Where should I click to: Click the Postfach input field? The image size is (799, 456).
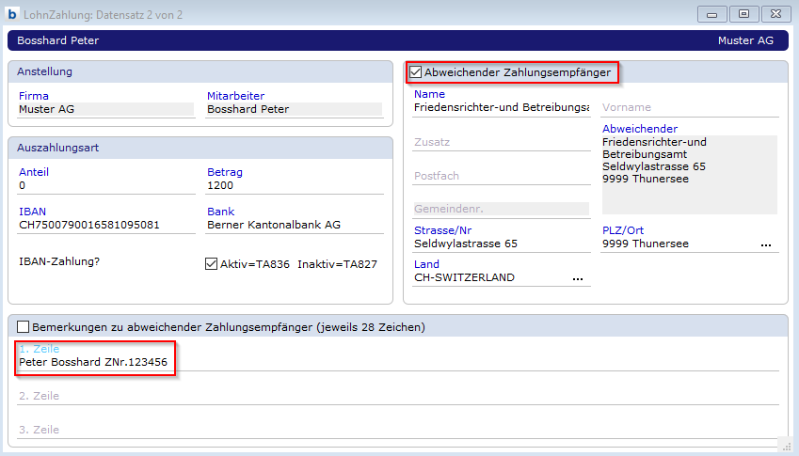click(x=501, y=177)
